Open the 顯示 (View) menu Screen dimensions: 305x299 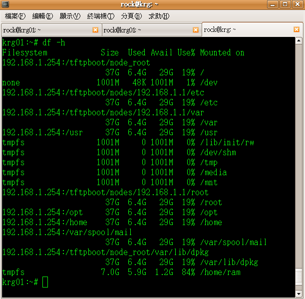click(x=69, y=16)
